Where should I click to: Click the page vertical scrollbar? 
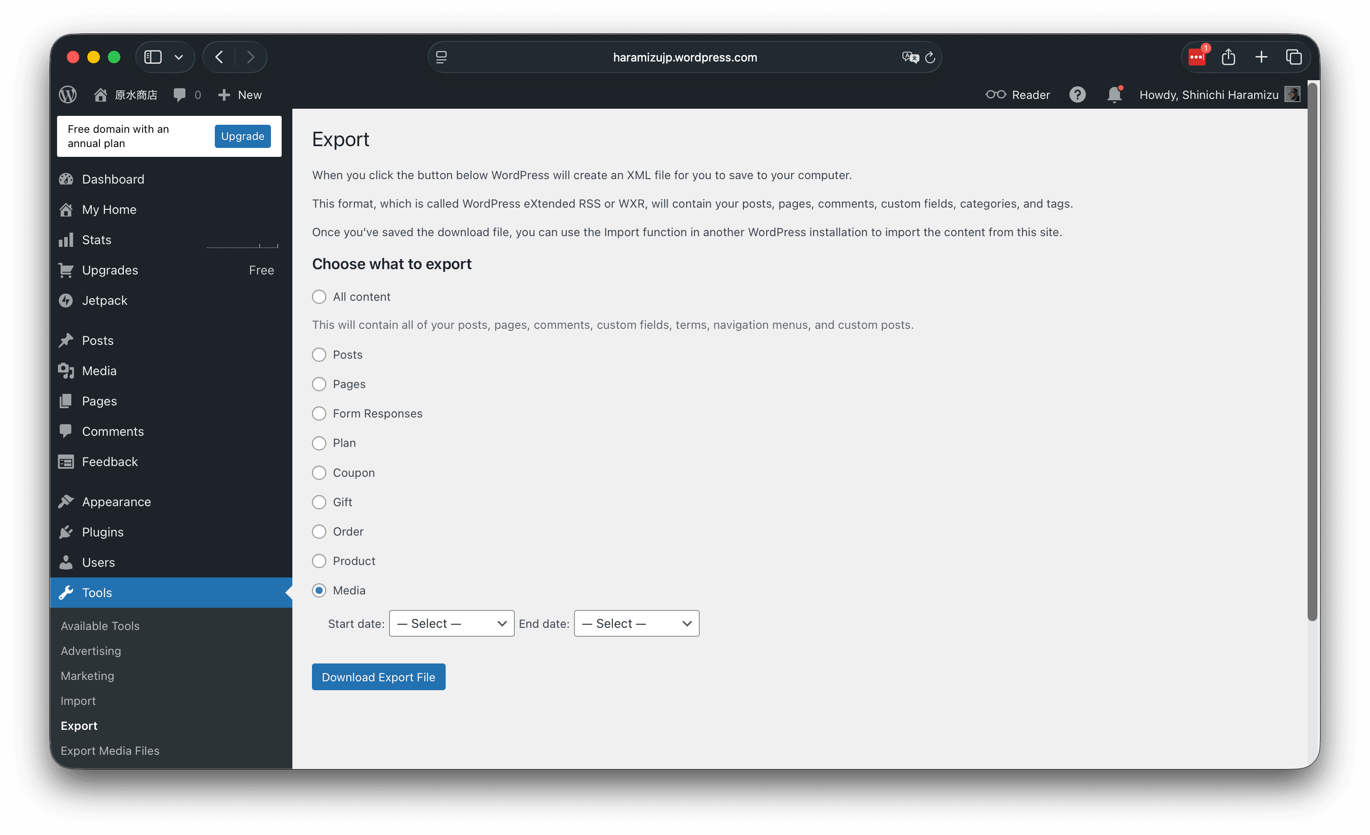[x=1312, y=350]
